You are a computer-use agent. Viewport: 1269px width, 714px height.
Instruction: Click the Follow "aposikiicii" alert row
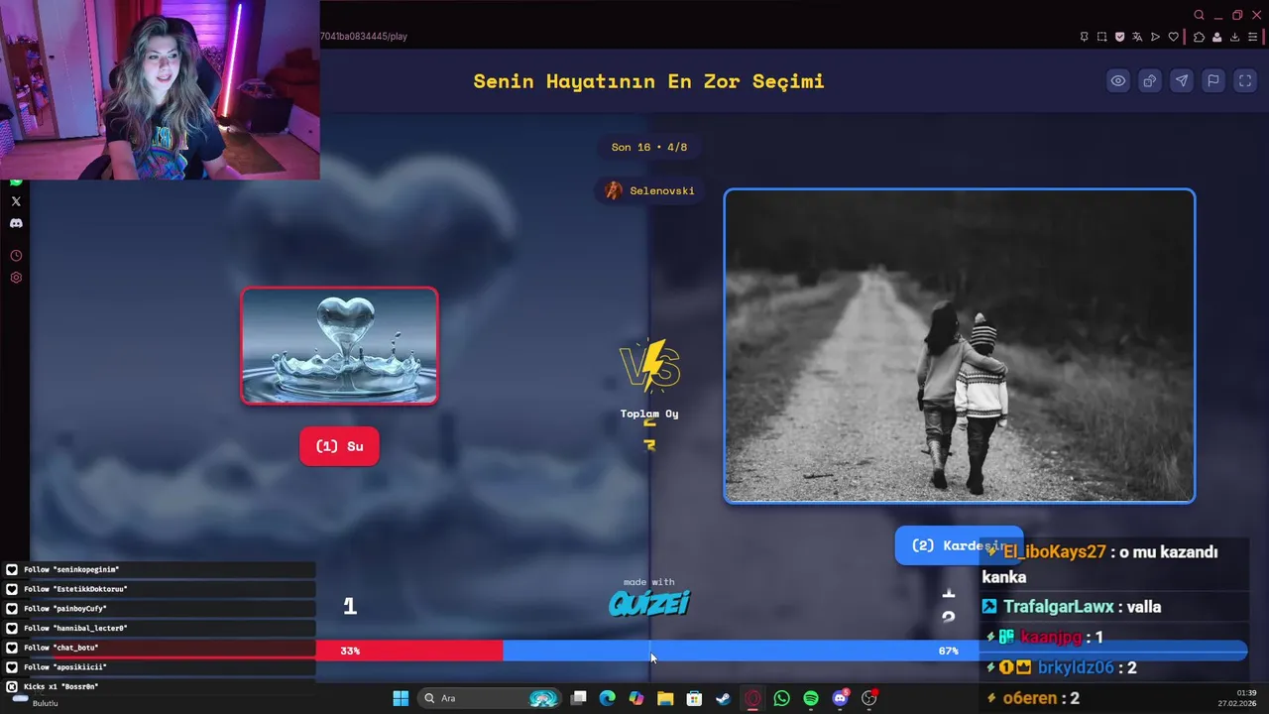click(159, 667)
